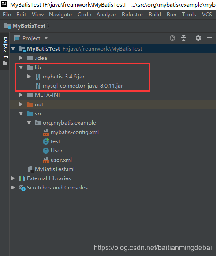Viewport: 216px width, 256px height.
Task: Click the F:\java\freamwork\MyBatisTest path text
Action: 102,49
